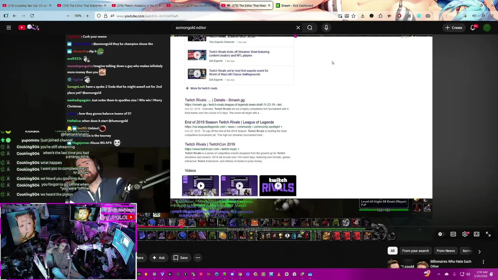The width and height of the screenshot is (498, 280).
Task: Open the player settings gear
Action: tap(465, 234)
